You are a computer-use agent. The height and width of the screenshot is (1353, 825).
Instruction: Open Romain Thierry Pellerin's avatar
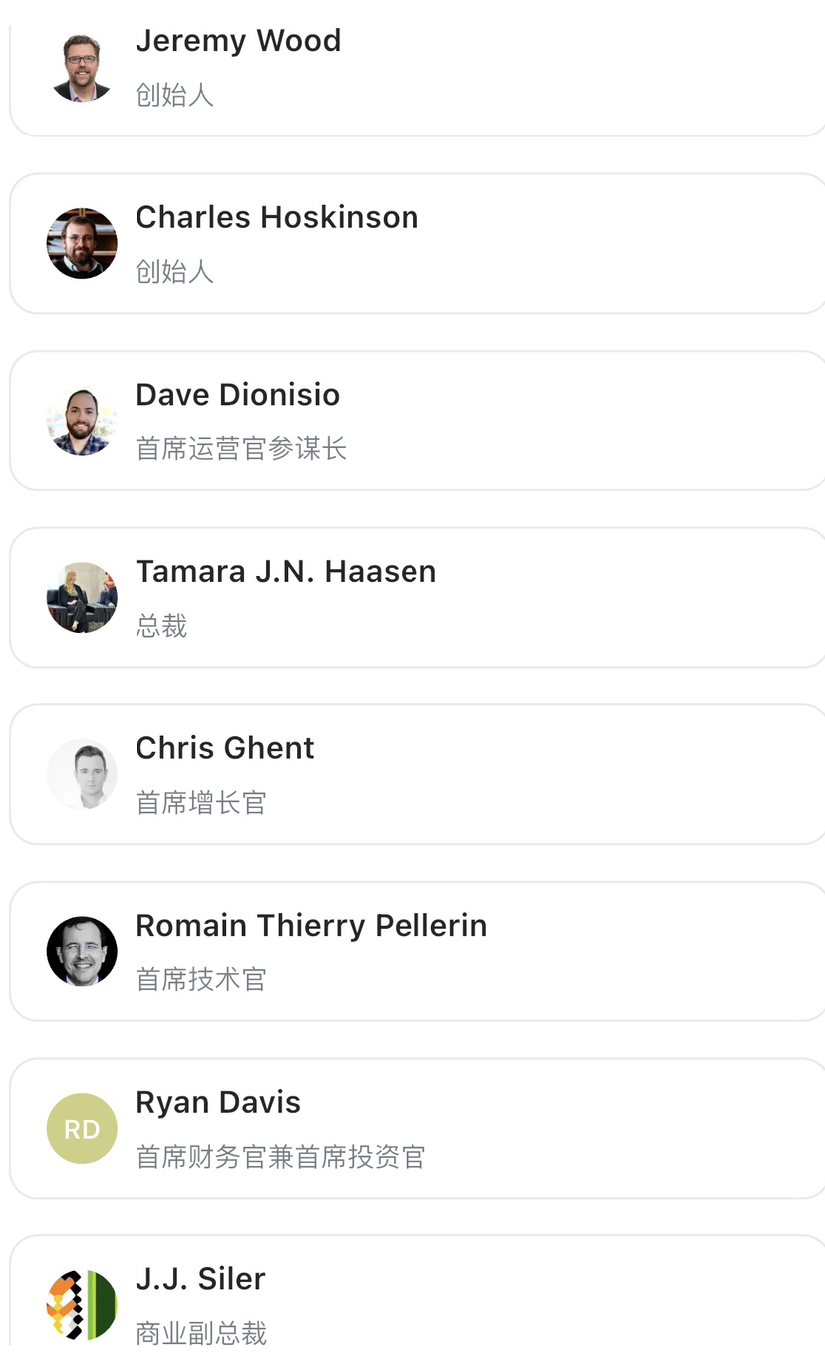pyautogui.click(x=82, y=951)
